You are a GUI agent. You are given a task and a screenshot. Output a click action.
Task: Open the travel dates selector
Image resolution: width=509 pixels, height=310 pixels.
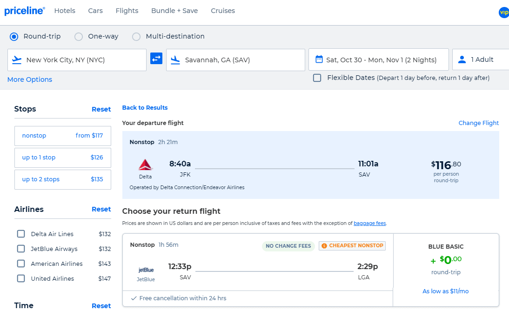378,59
